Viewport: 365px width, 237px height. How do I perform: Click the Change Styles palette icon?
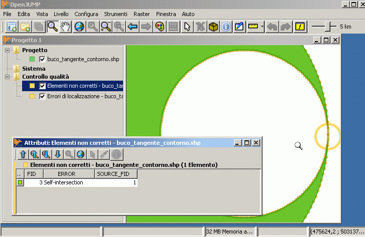tap(160, 27)
